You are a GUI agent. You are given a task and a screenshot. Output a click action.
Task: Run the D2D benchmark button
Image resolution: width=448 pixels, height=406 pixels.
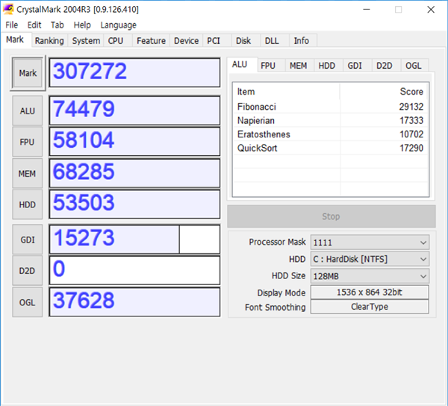(28, 271)
